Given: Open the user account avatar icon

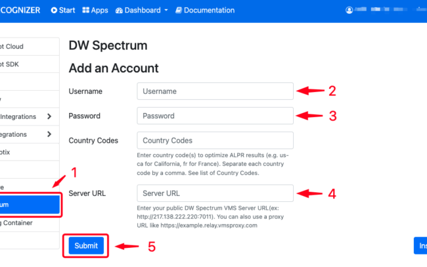Looking at the screenshot, I should coord(349,11).
